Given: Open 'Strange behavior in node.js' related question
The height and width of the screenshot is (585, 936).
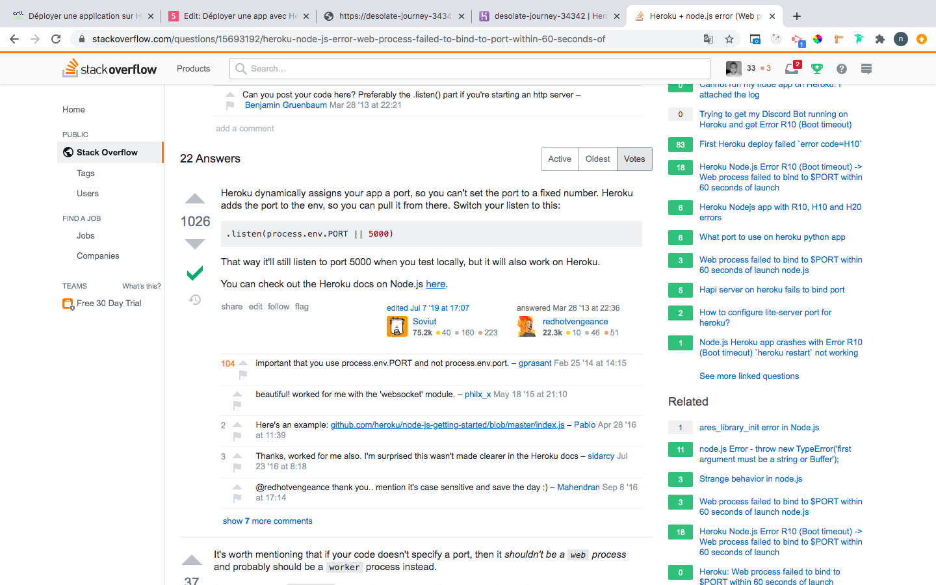Looking at the screenshot, I should point(751,478).
